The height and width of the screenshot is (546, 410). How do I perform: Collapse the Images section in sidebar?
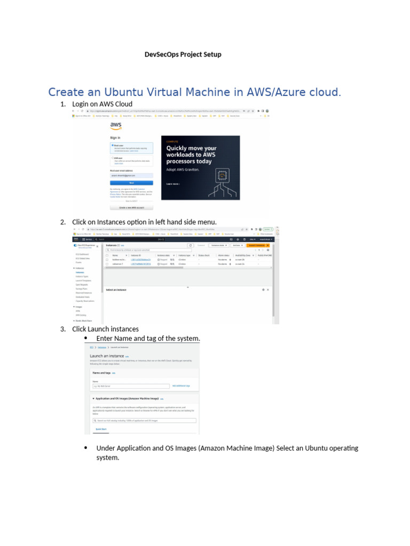point(74,307)
